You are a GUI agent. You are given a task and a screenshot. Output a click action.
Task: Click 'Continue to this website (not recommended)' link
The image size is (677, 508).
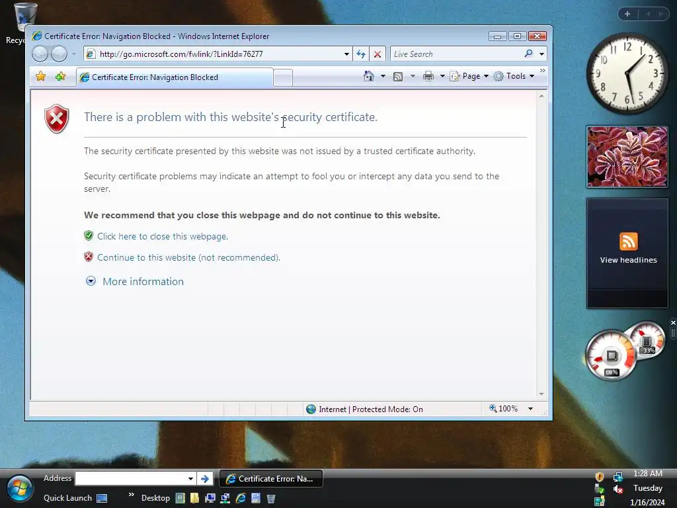click(x=188, y=257)
